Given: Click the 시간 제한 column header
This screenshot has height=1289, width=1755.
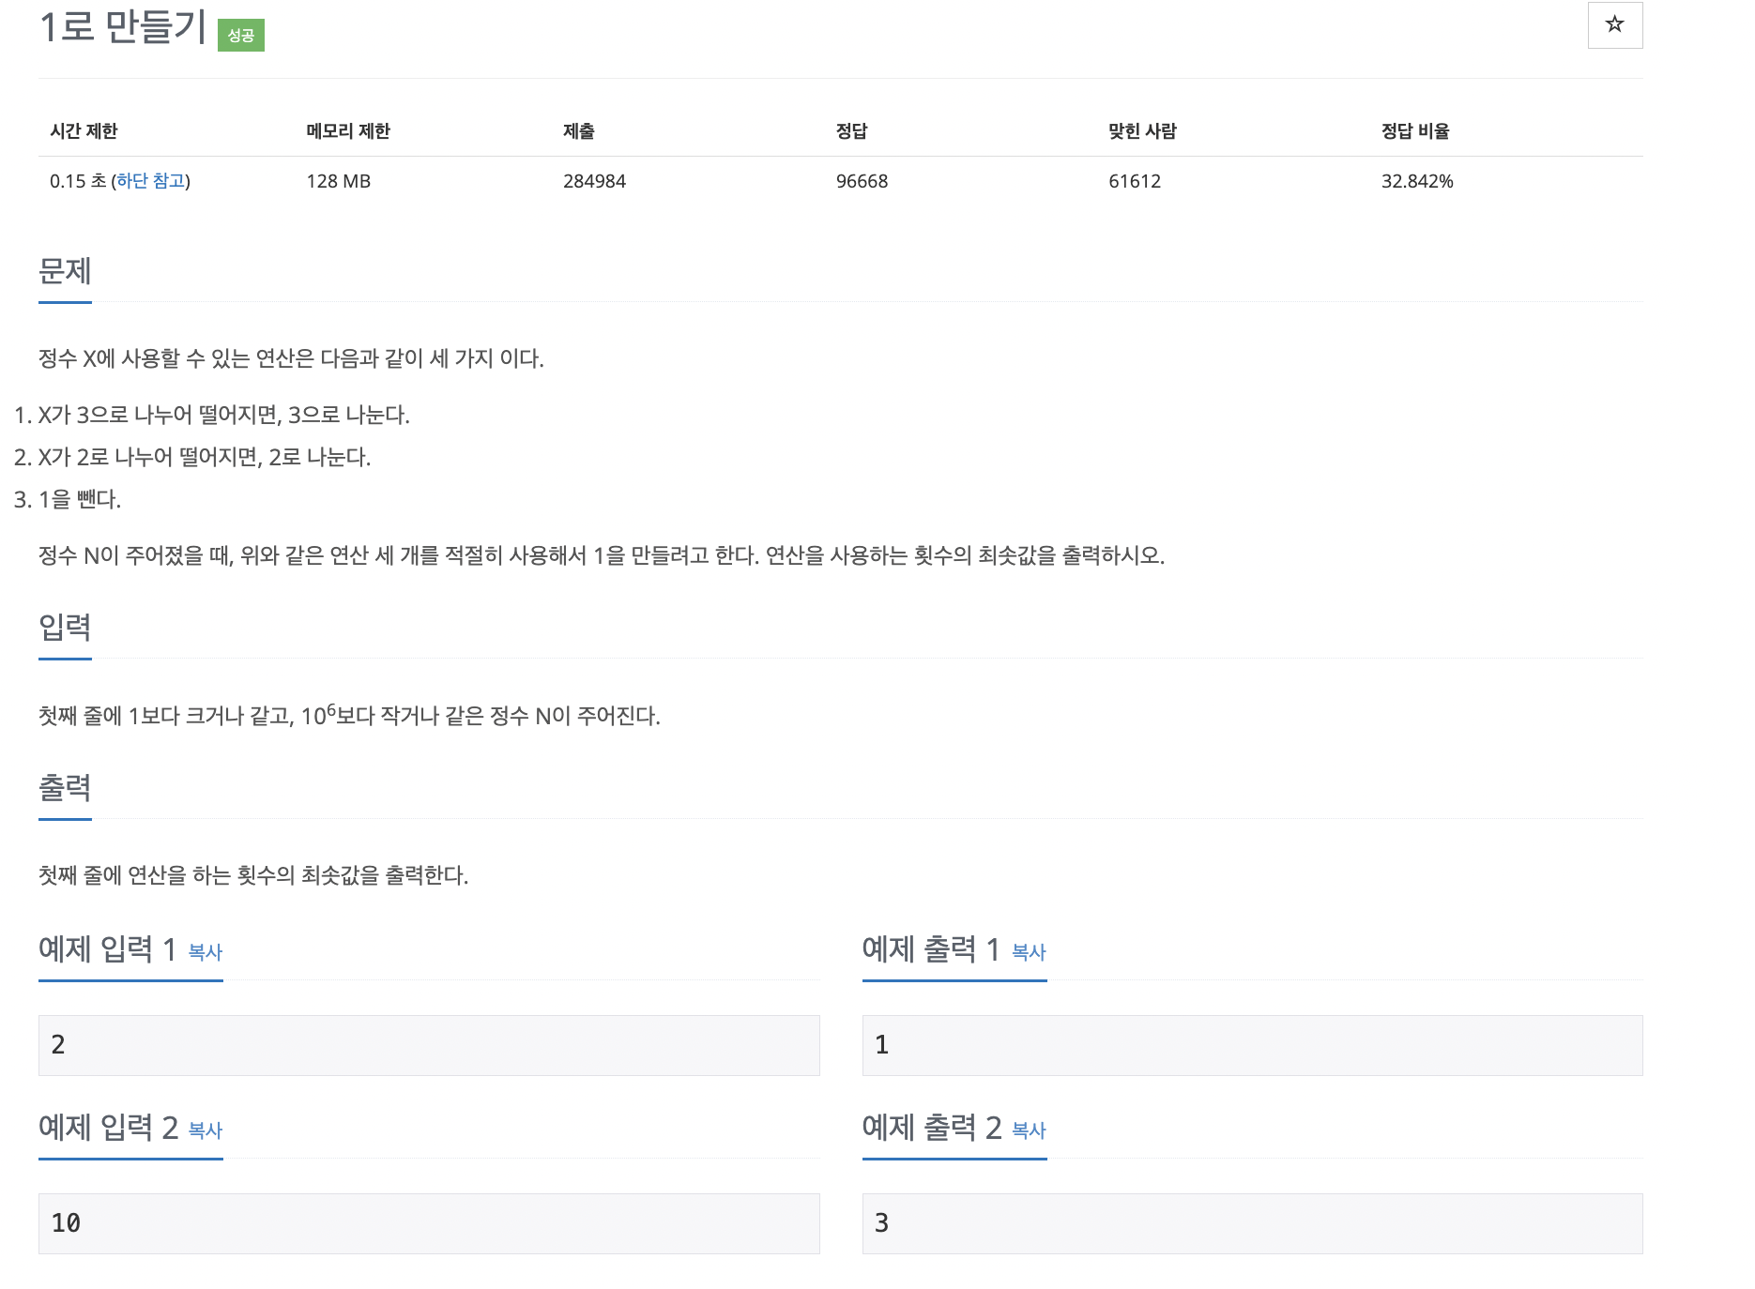Looking at the screenshot, I should pyautogui.click(x=84, y=131).
